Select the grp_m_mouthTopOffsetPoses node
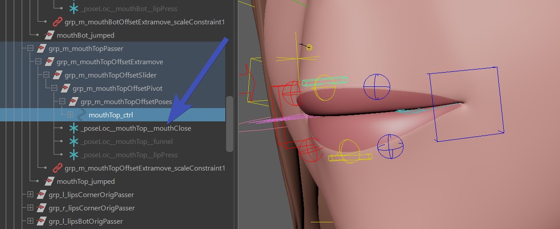This screenshot has height=229, width=560. 126,102
